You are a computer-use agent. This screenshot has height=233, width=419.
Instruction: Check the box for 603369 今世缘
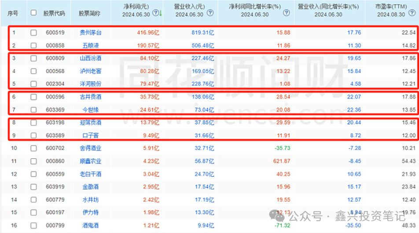click(33, 110)
